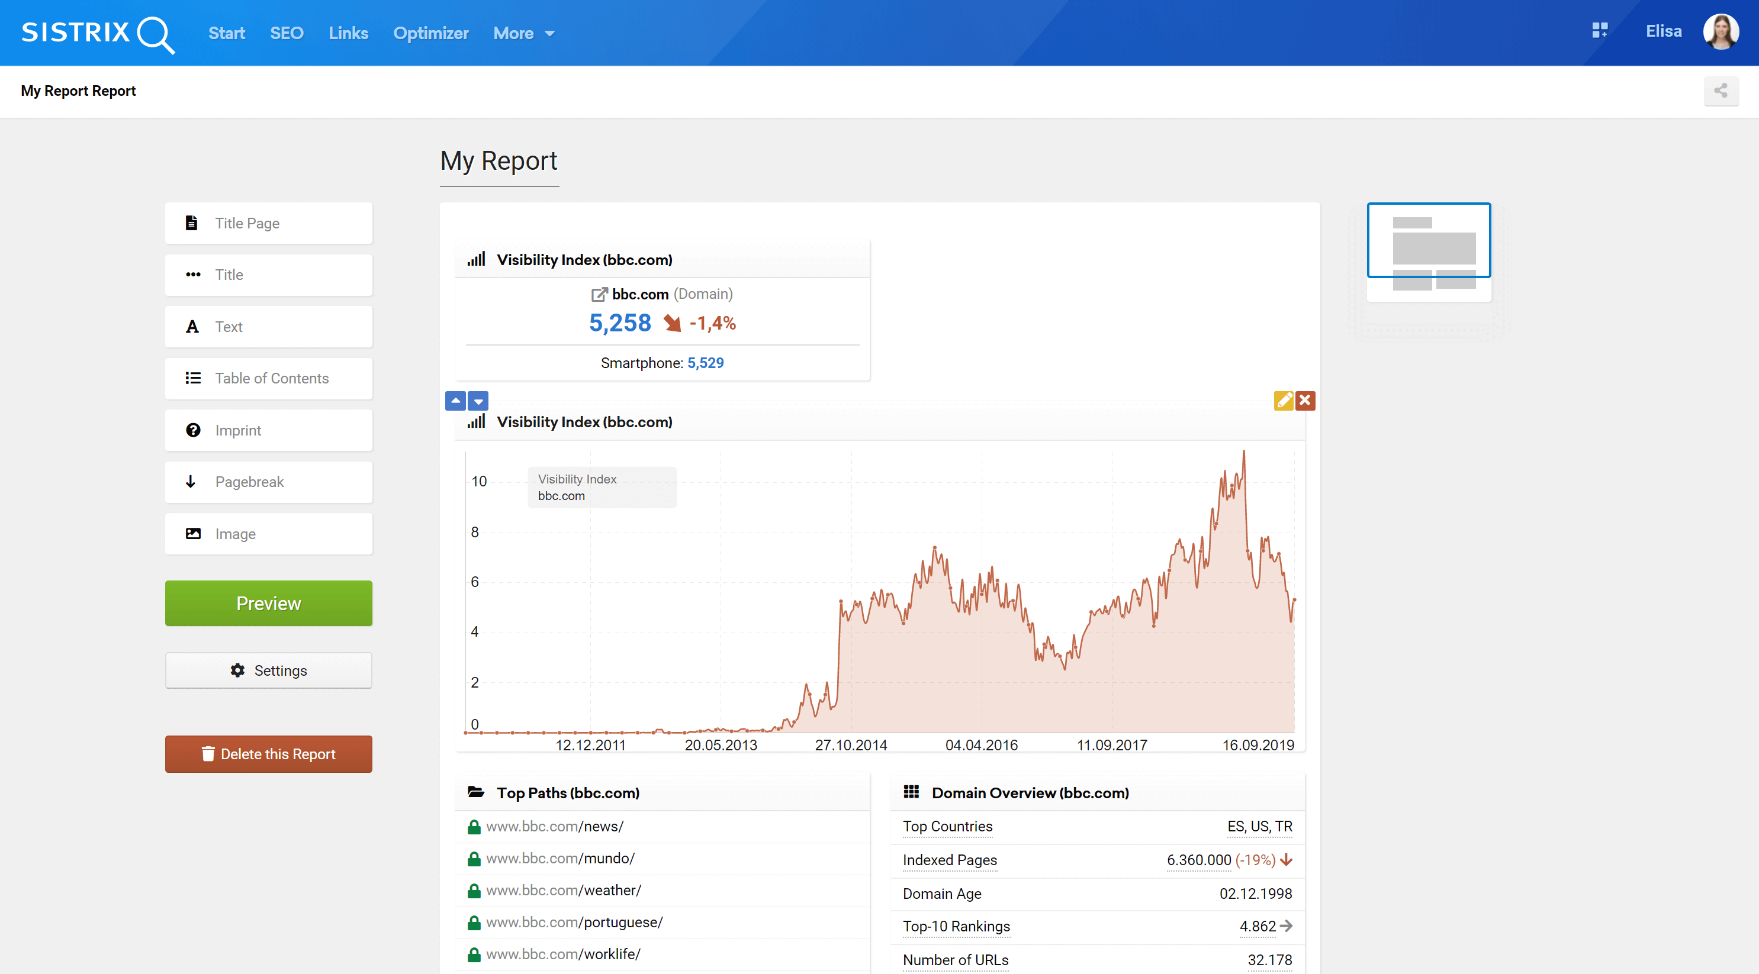
Task: Open Elisa's profile avatar
Action: tap(1721, 32)
